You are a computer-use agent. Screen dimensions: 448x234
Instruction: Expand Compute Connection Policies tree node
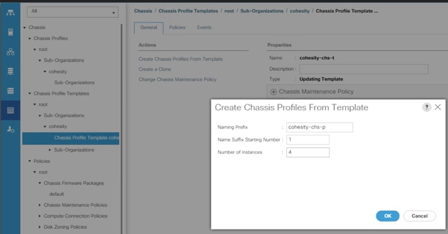[40, 216]
